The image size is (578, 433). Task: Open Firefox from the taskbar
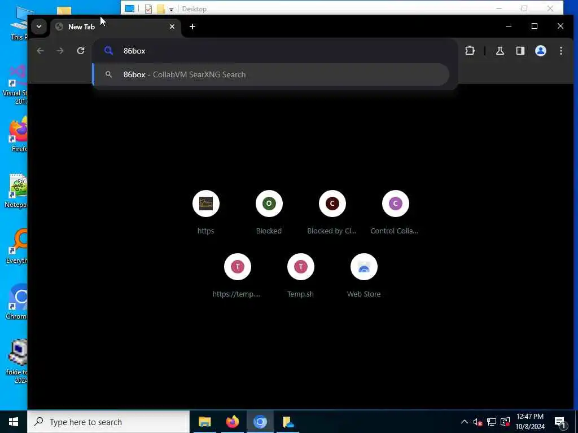pyautogui.click(x=232, y=422)
